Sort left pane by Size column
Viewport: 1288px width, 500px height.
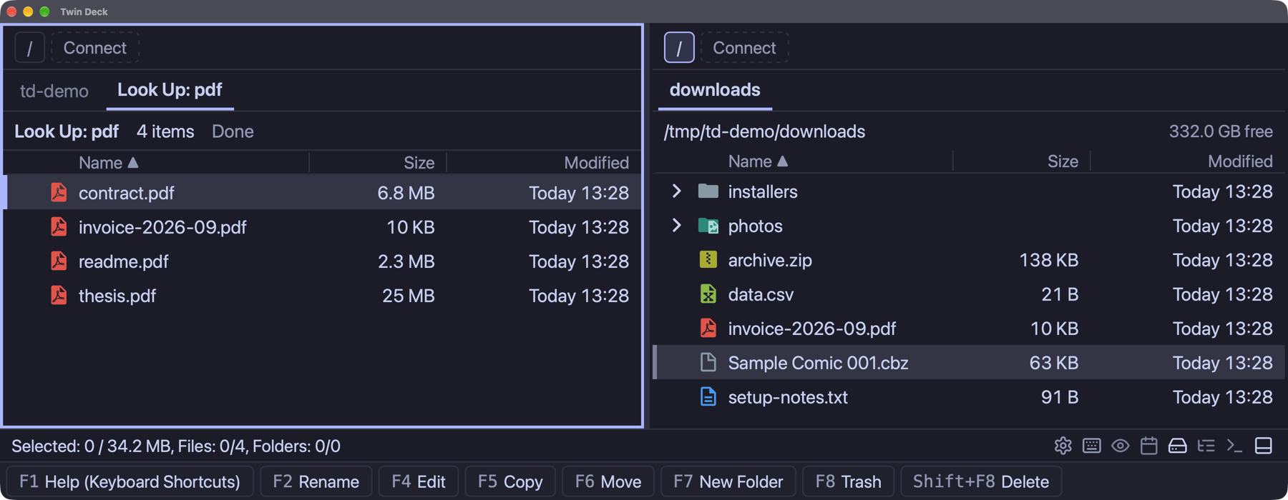pyautogui.click(x=419, y=162)
